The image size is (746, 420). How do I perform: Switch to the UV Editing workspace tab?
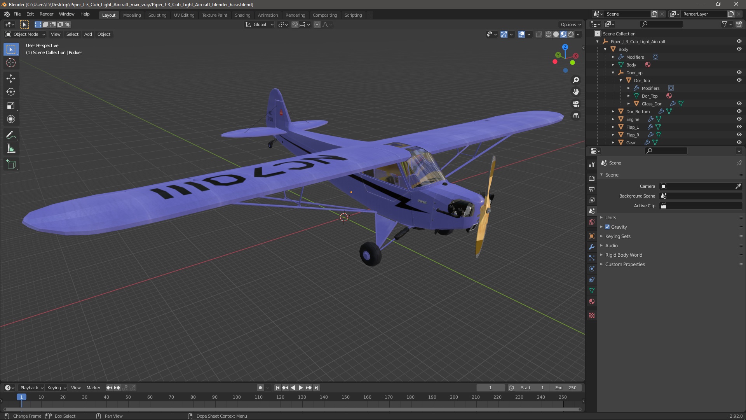point(184,15)
